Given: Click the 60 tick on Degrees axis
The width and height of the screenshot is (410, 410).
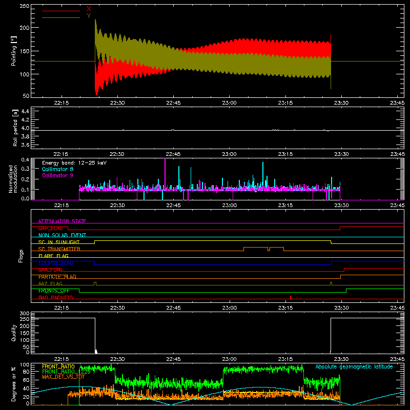Looking at the screenshot, I should pyautogui.click(x=26, y=380).
